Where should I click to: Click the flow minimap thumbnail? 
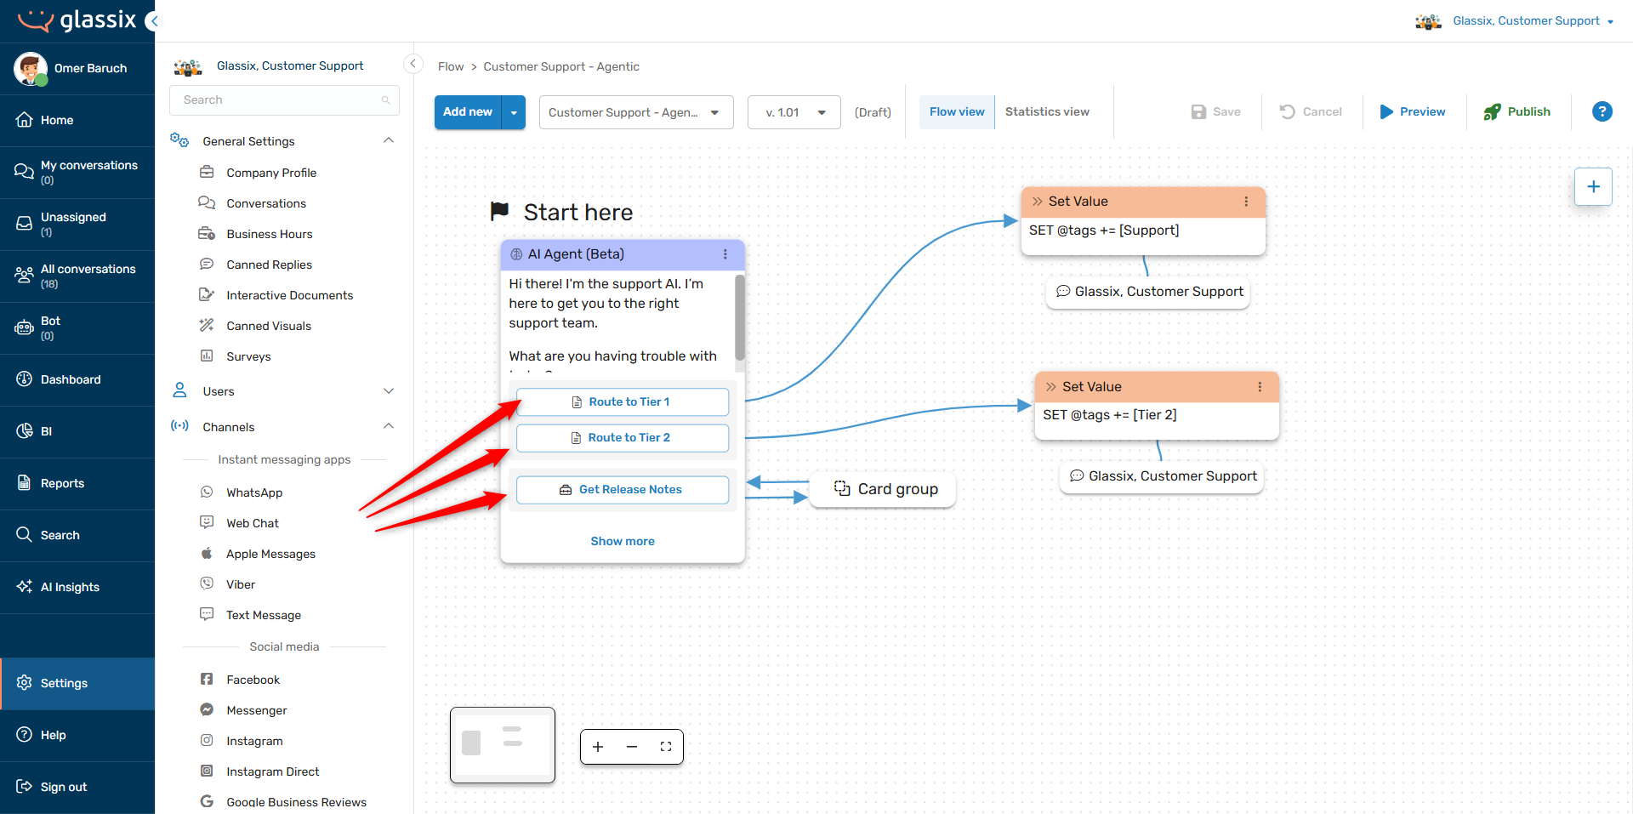tap(503, 745)
